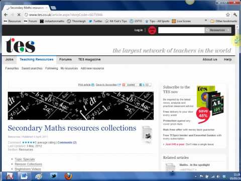This screenshot has width=241, height=181.
Task: Click the document icon beside the heading
Action: [147, 134]
